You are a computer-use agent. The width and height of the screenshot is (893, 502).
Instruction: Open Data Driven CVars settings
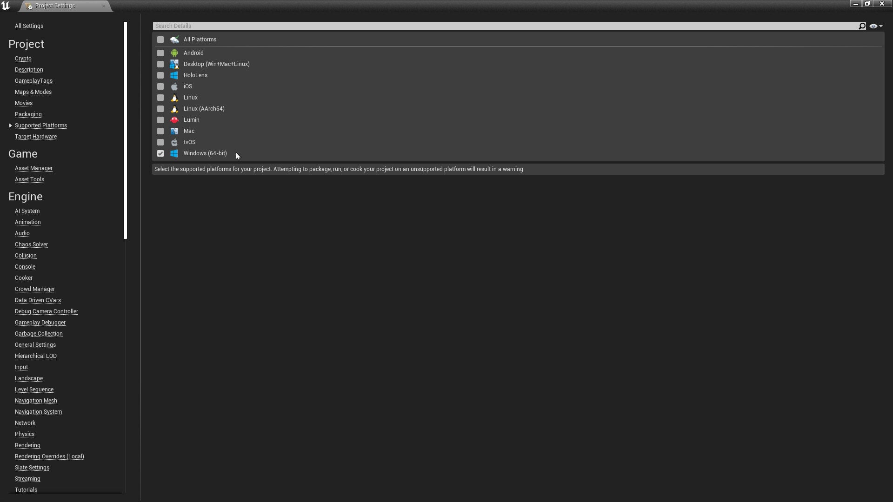tap(38, 300)
